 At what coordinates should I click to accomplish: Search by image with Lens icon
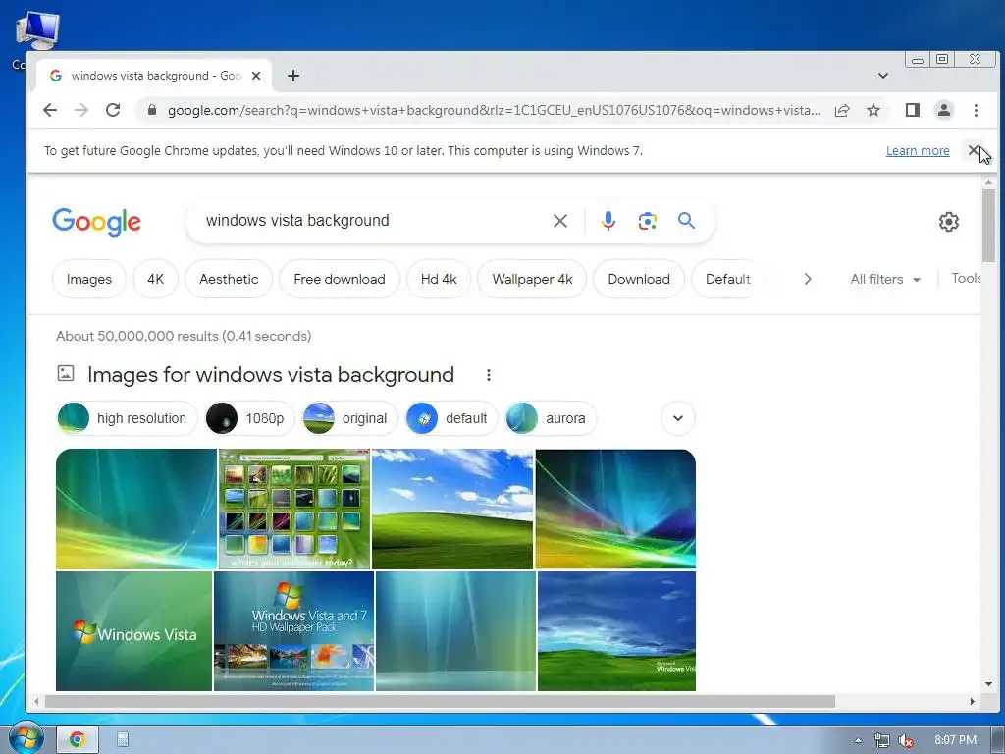click(648, 221)
